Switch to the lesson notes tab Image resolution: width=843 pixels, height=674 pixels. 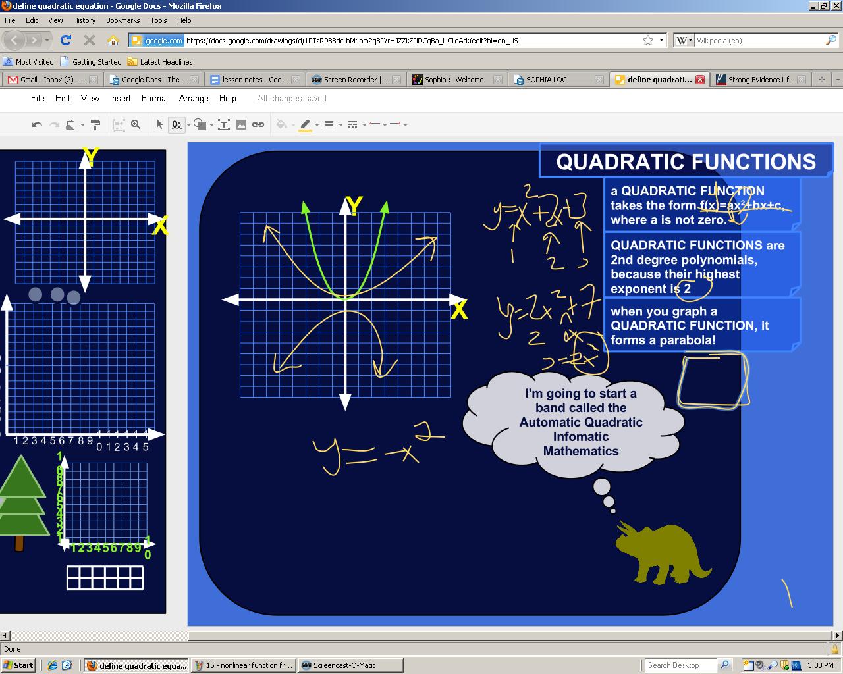point(255,80)
